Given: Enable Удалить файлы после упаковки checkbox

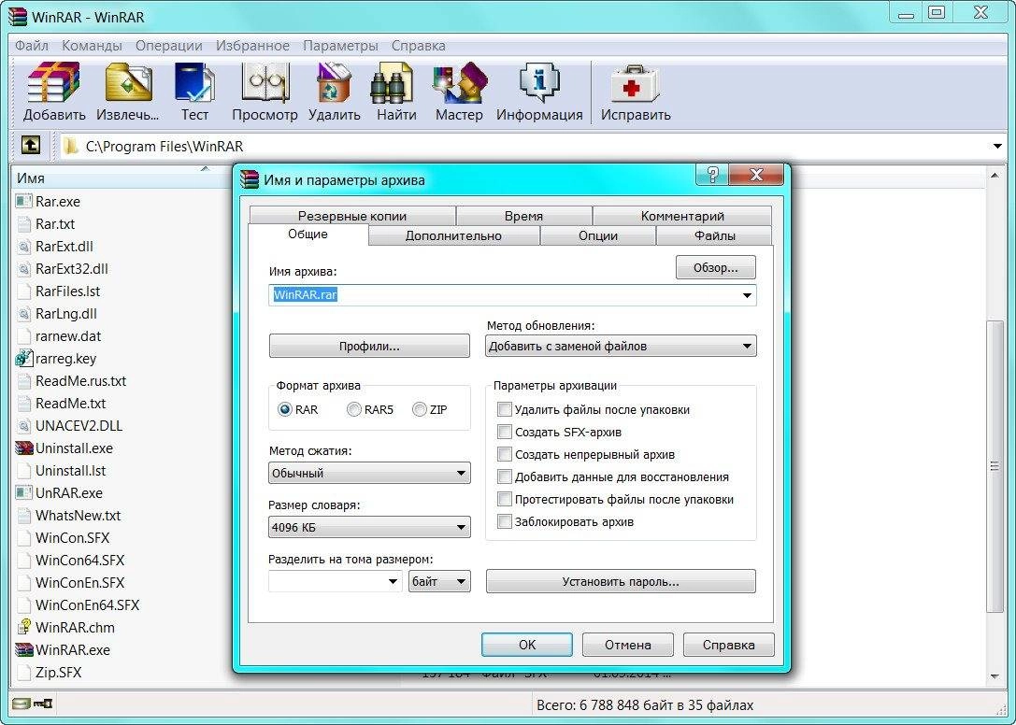Looking at the screenshot, I should (x=504, y=409).
